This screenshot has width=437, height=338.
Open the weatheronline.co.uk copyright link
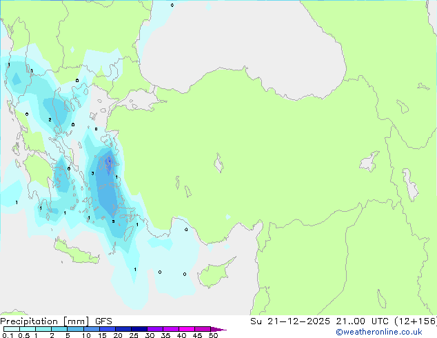[379, 332]
